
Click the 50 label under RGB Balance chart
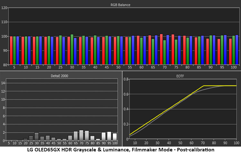click(118, 68)
